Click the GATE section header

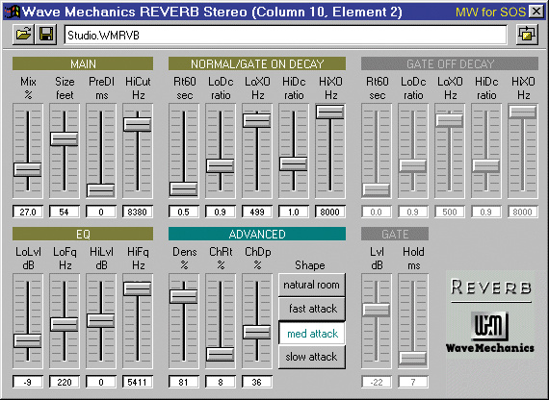[x=395, y=234]
